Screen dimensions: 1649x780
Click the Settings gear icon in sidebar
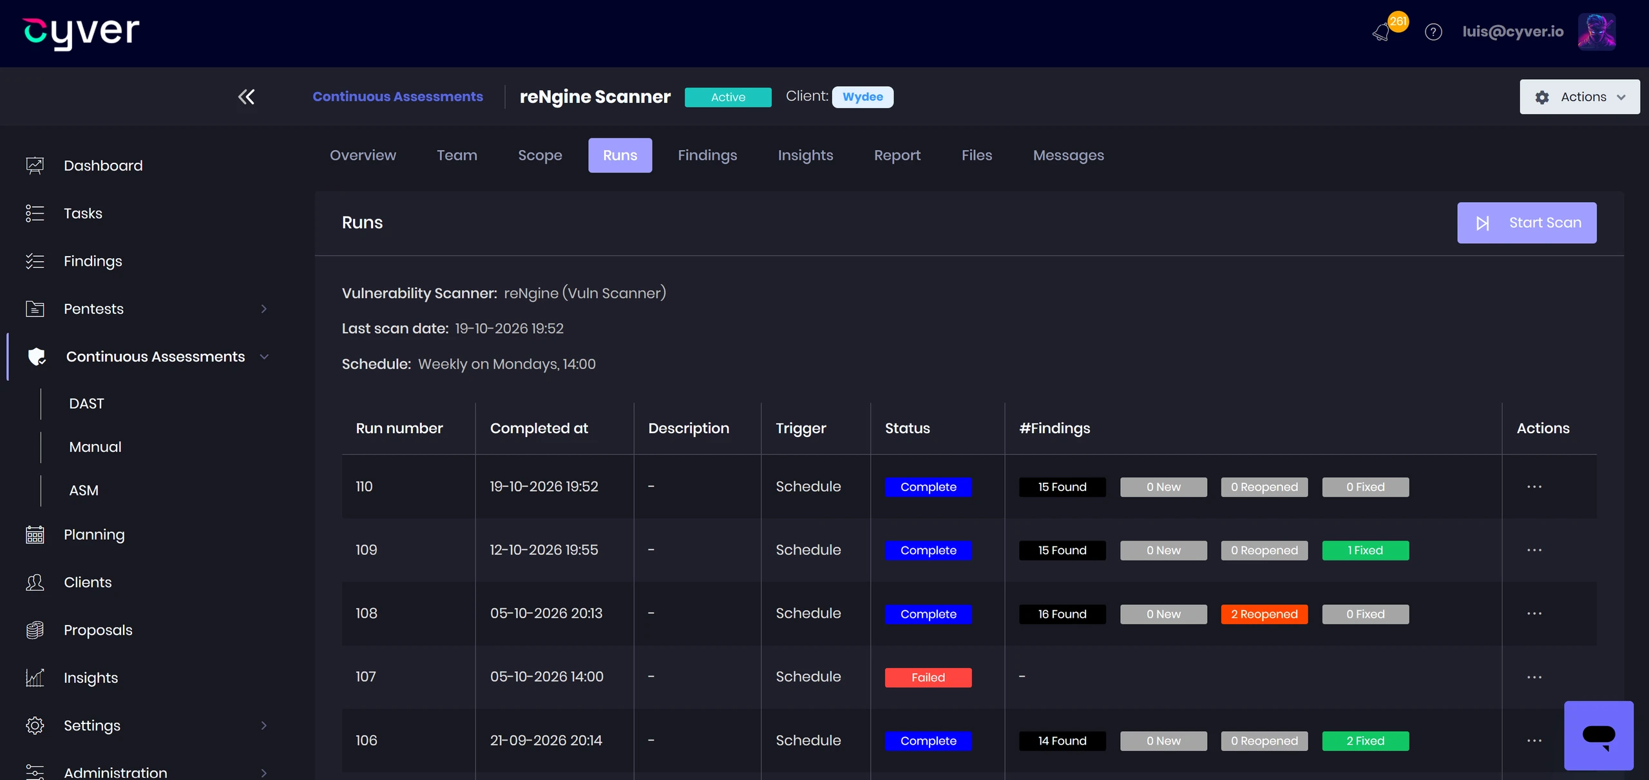pos(35,725)
